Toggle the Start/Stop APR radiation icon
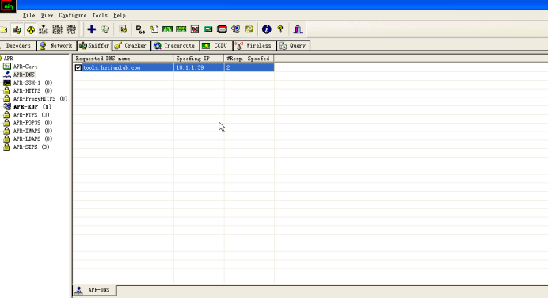548x298 pixels. click(31, 29)
